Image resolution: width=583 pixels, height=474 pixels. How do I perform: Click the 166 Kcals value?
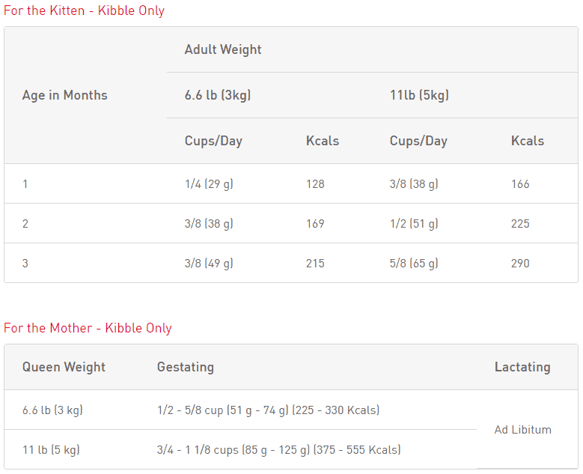520,183
